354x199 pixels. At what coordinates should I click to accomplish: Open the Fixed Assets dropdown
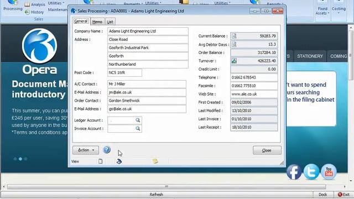point(322,11)
